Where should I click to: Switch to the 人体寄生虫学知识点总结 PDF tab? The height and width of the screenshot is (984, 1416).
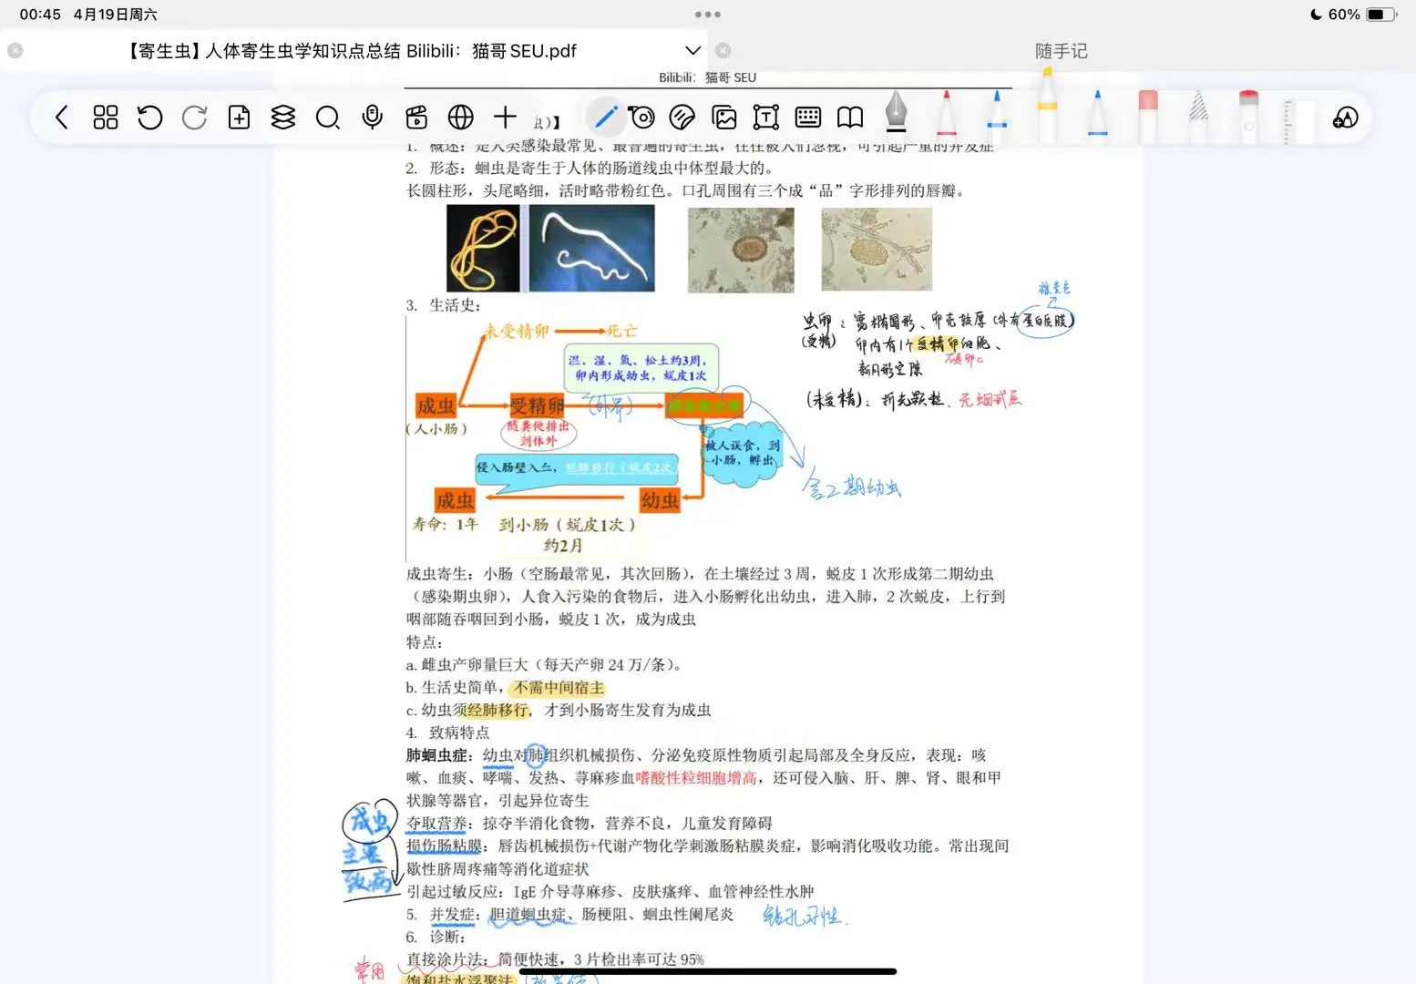click(x=353, y=51)
